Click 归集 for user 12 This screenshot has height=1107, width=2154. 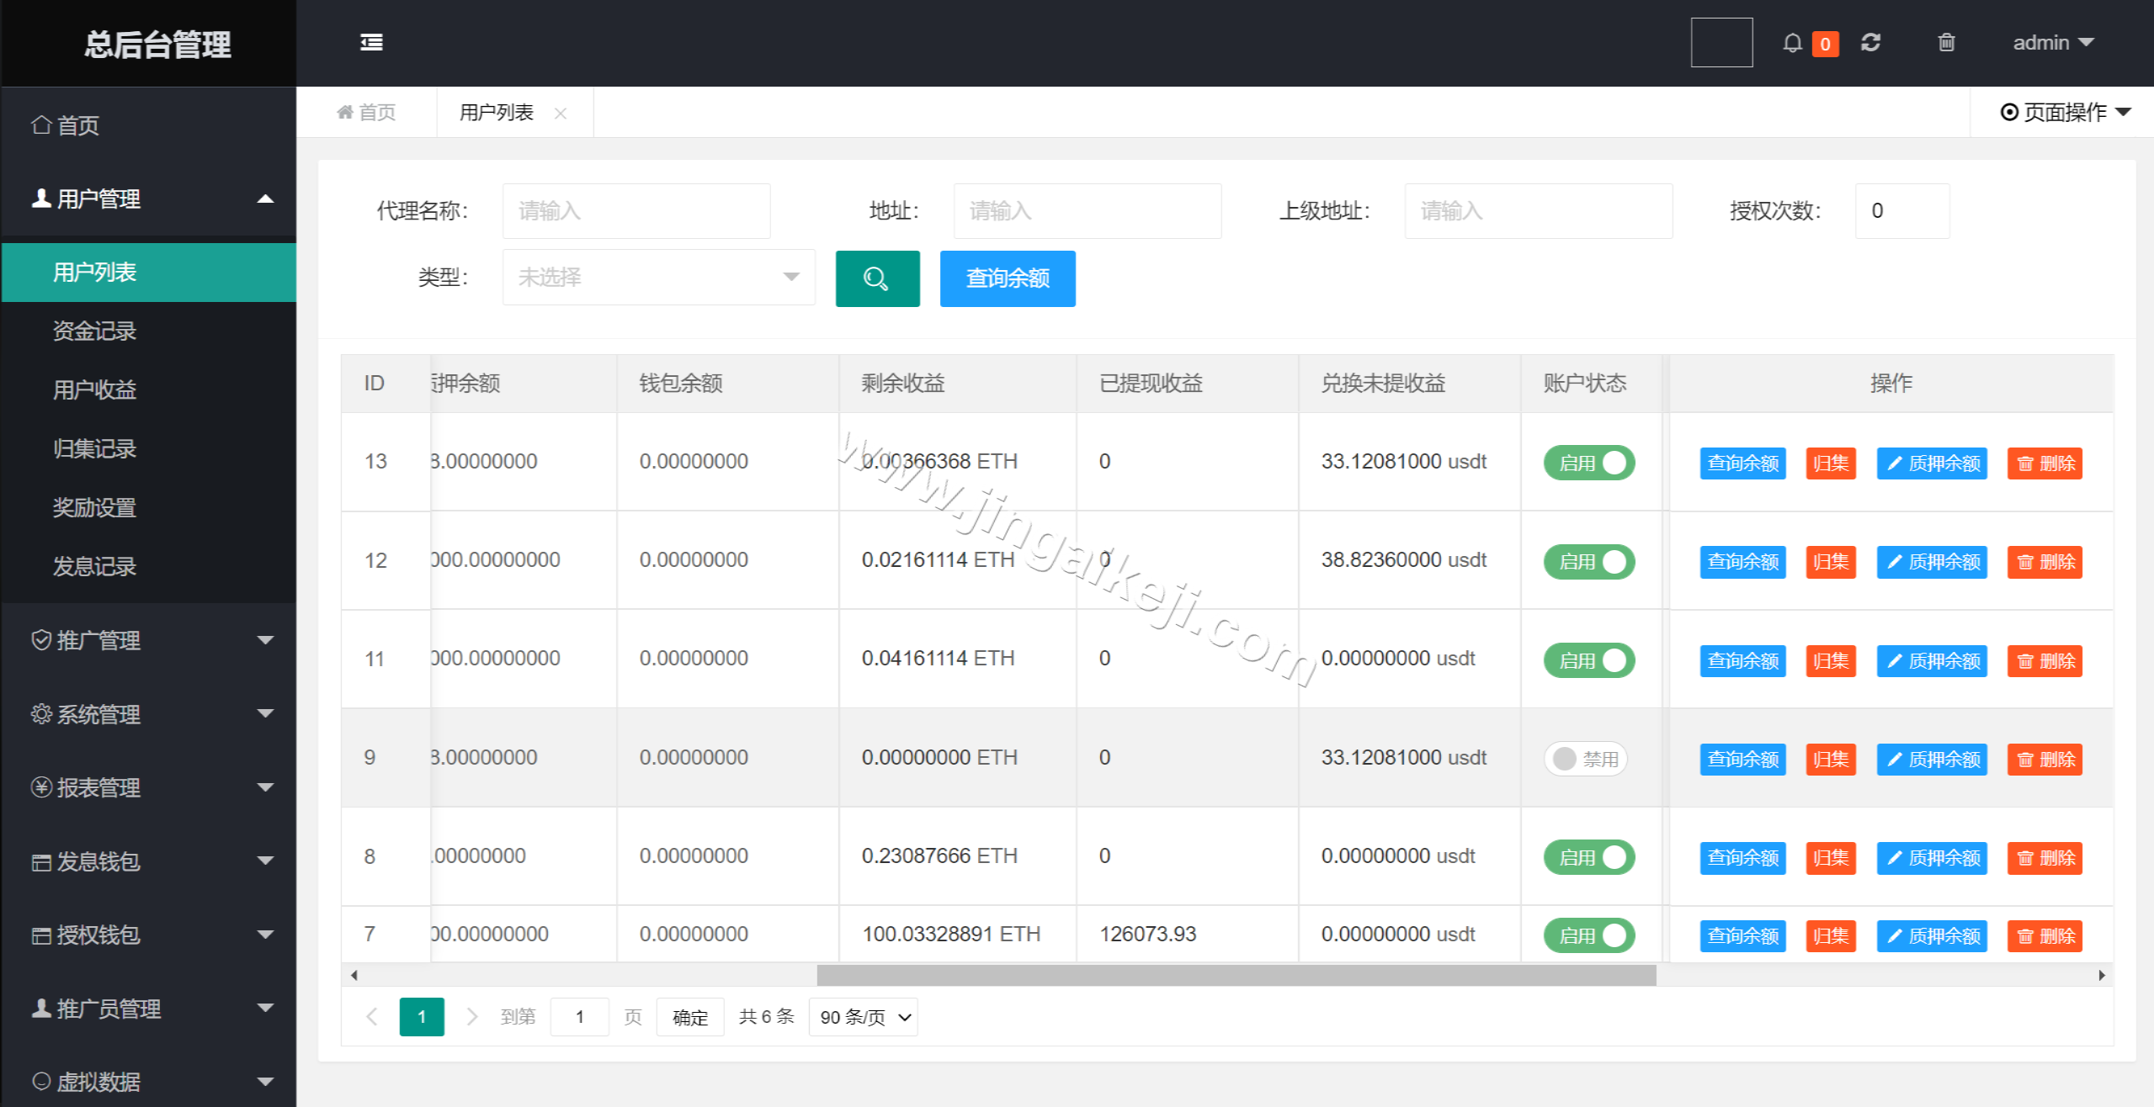1830,561
